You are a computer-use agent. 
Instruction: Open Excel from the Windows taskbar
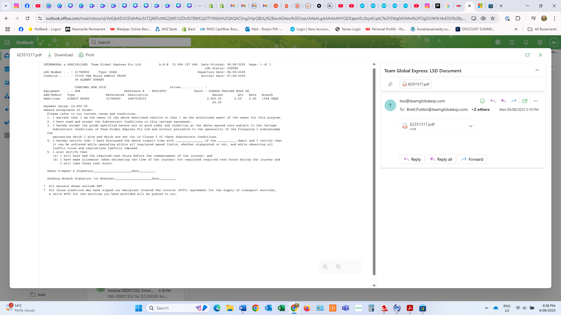281,308
